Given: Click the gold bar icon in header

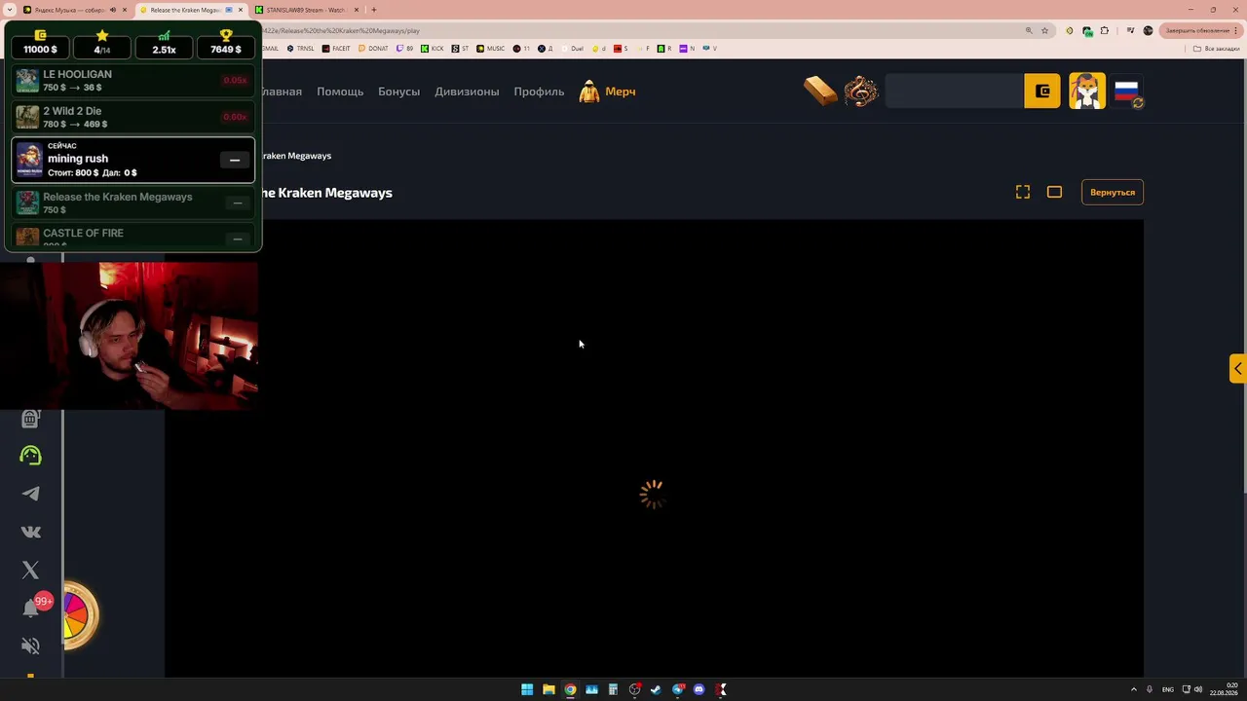Looking at the screenshot, I should pyautogui.click(x=820, y=92).
